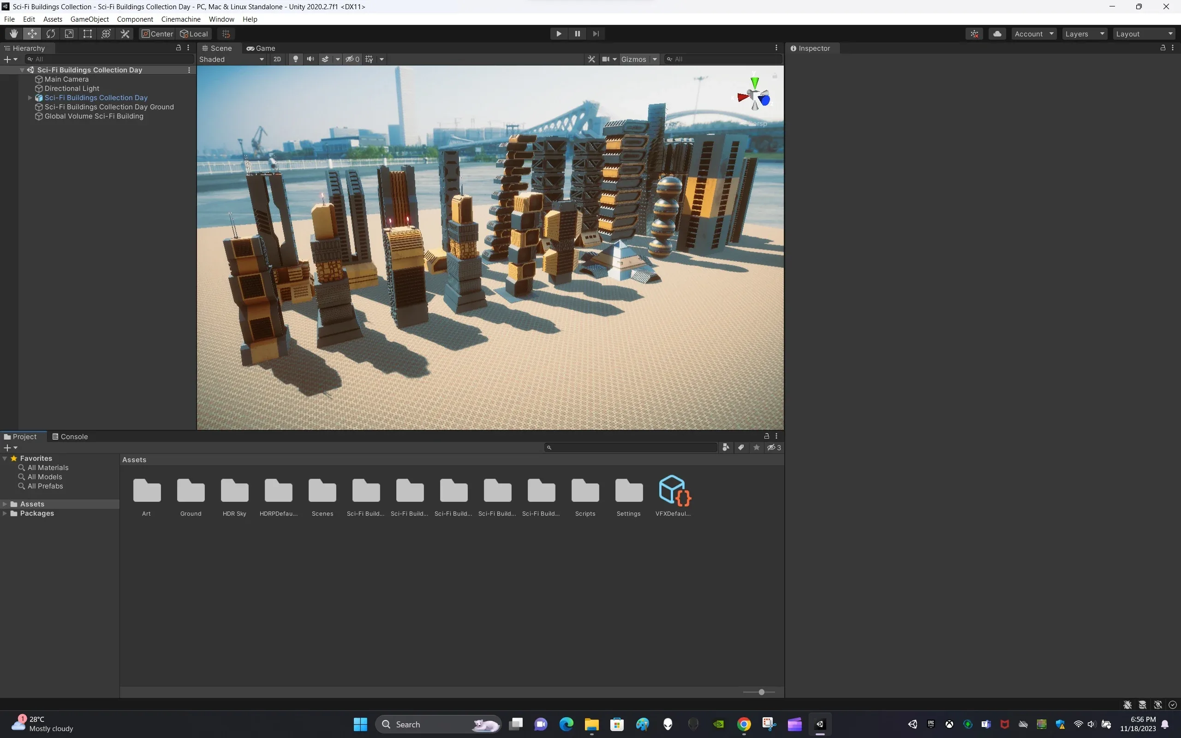Toggle 2D view mode
The width and height of the screenshot is (1181, 738).
(x=277, y=59)
